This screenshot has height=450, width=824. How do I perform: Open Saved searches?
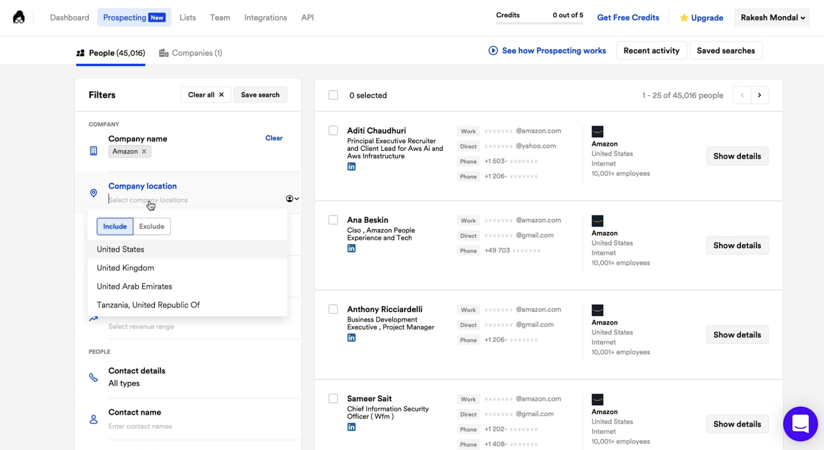pos(726,50)
